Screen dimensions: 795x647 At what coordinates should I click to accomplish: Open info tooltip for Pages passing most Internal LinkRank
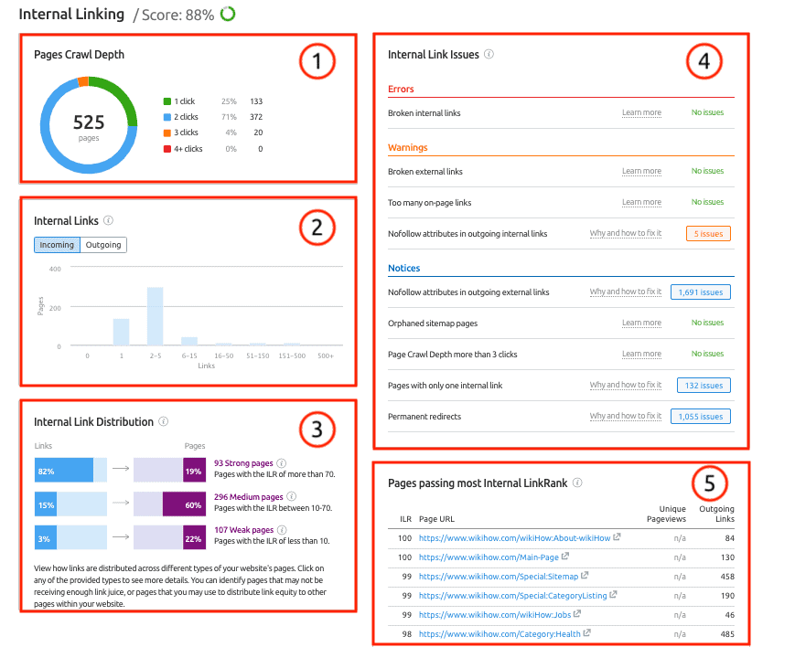577,483
